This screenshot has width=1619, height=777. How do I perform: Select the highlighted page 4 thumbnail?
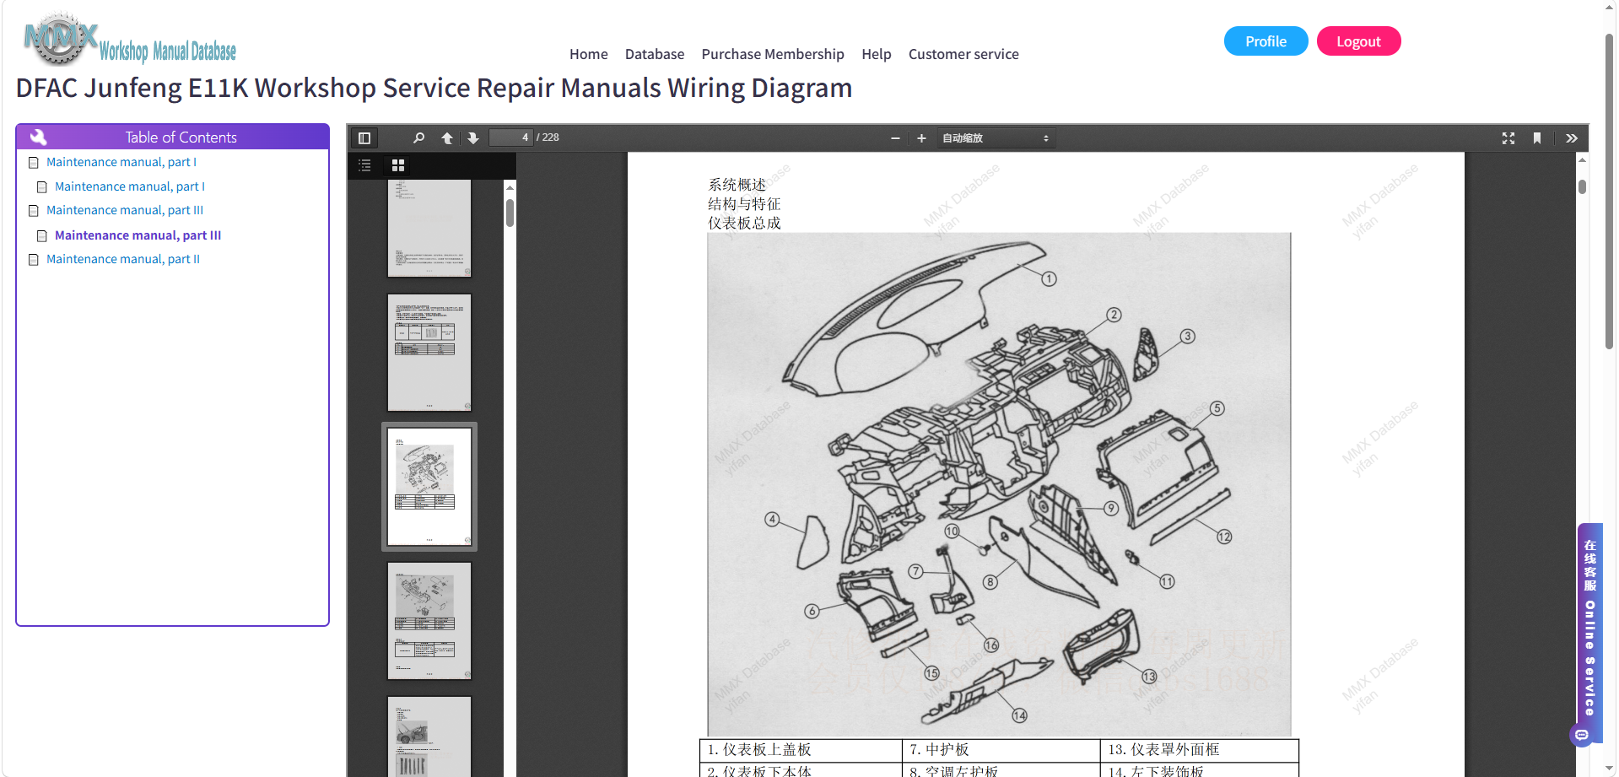[x=429, y=487]
